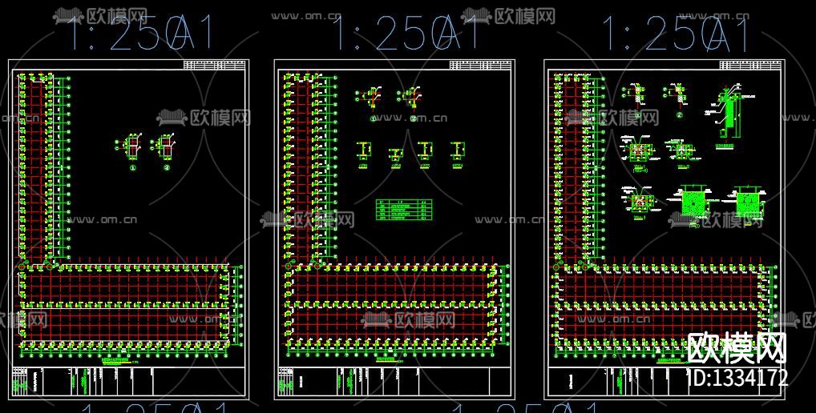Viewport: 816px width, 413px height.
Task: Select node detail ② in the middle sheet
Action: tap(410, 103)
